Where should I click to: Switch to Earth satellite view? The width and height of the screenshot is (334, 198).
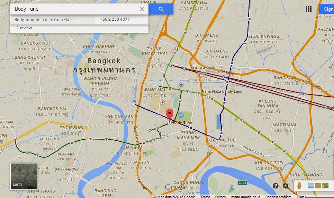point(24,176)
